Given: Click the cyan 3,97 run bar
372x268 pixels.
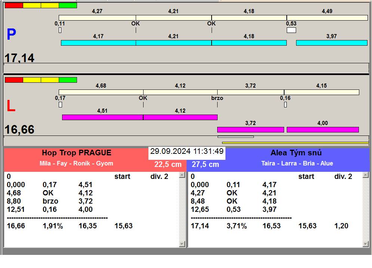Looking at the screenshot, I should pyautogui.click(x=331, y=43).
